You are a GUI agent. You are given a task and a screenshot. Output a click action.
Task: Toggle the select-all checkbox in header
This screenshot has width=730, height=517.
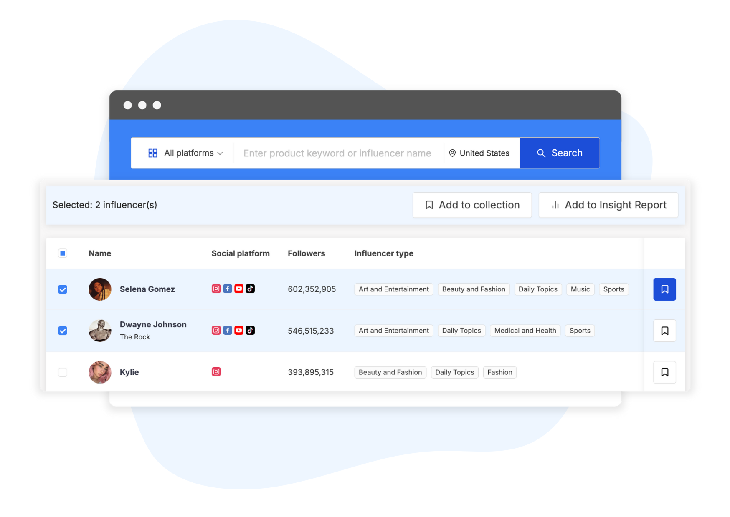pyautogui.click(x=63, y=253)
